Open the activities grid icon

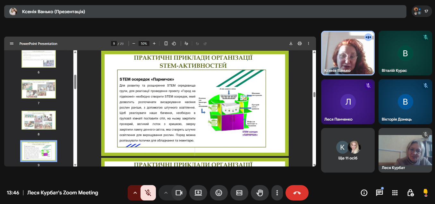tap(395, 193)
